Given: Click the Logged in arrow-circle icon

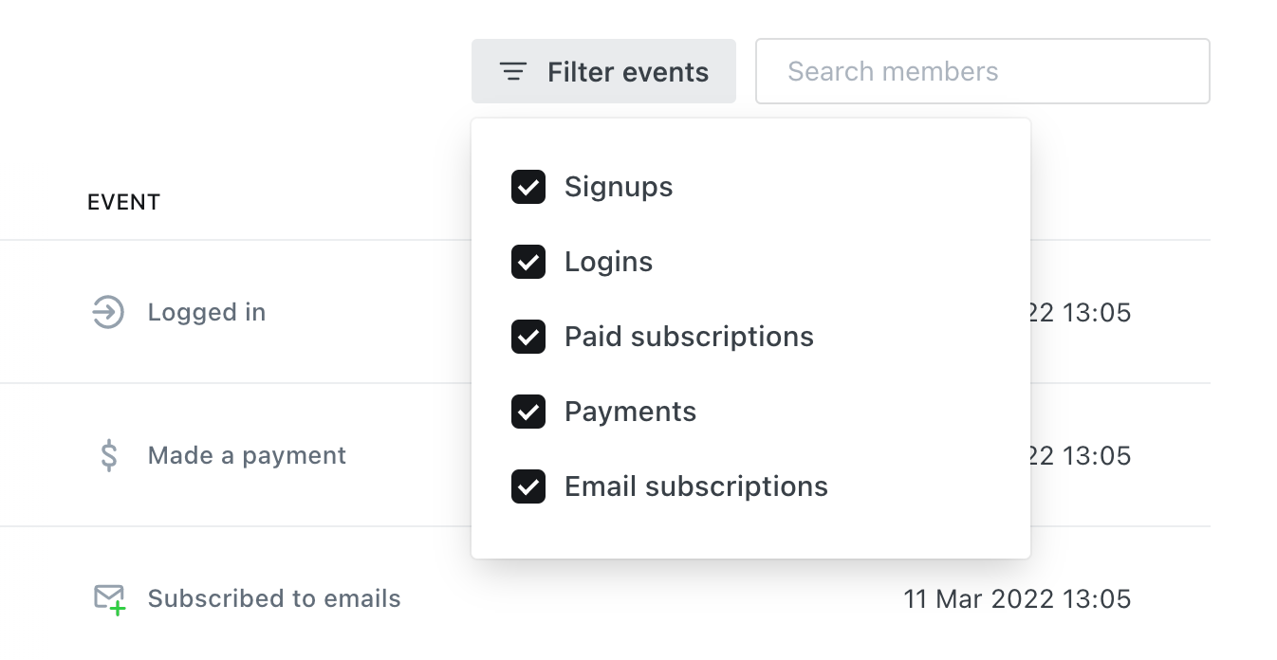Looking at the screenshot, I should click(108, 312).
